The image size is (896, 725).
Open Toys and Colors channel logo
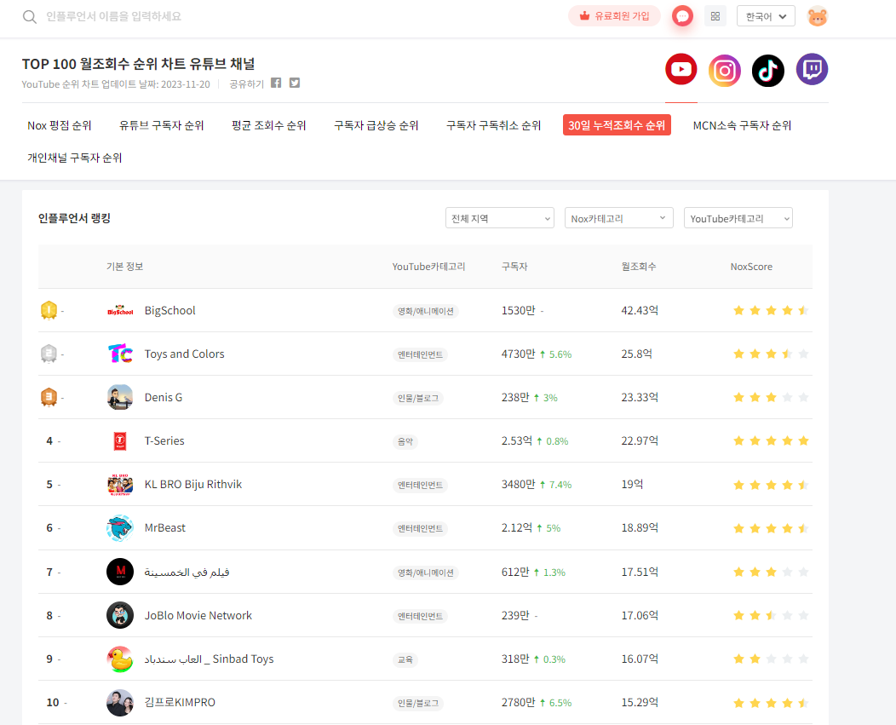[120, 354]
